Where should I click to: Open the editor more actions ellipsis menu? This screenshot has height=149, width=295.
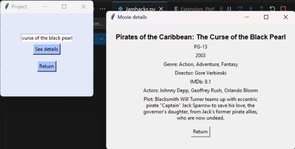(102, 9)
